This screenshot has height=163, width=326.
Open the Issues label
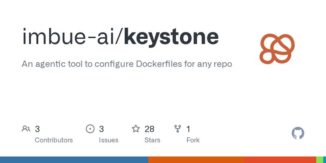pos(108,140)
